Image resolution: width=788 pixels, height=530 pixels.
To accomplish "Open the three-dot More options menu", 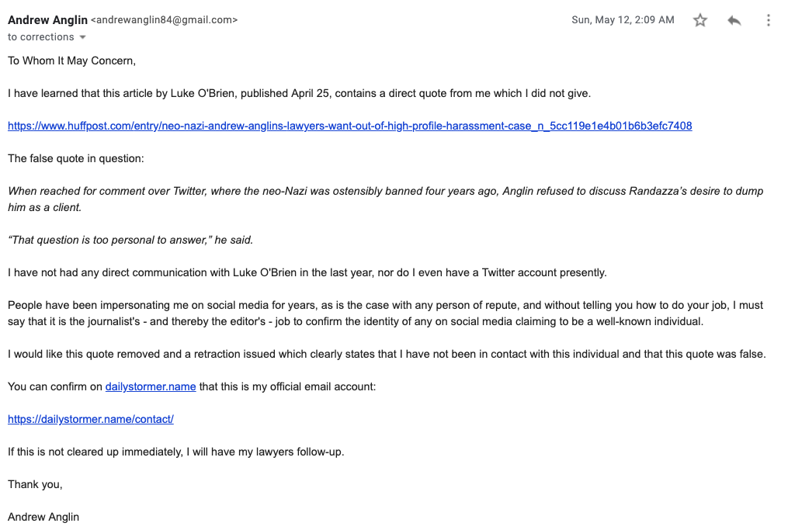I will coord(768,21).
